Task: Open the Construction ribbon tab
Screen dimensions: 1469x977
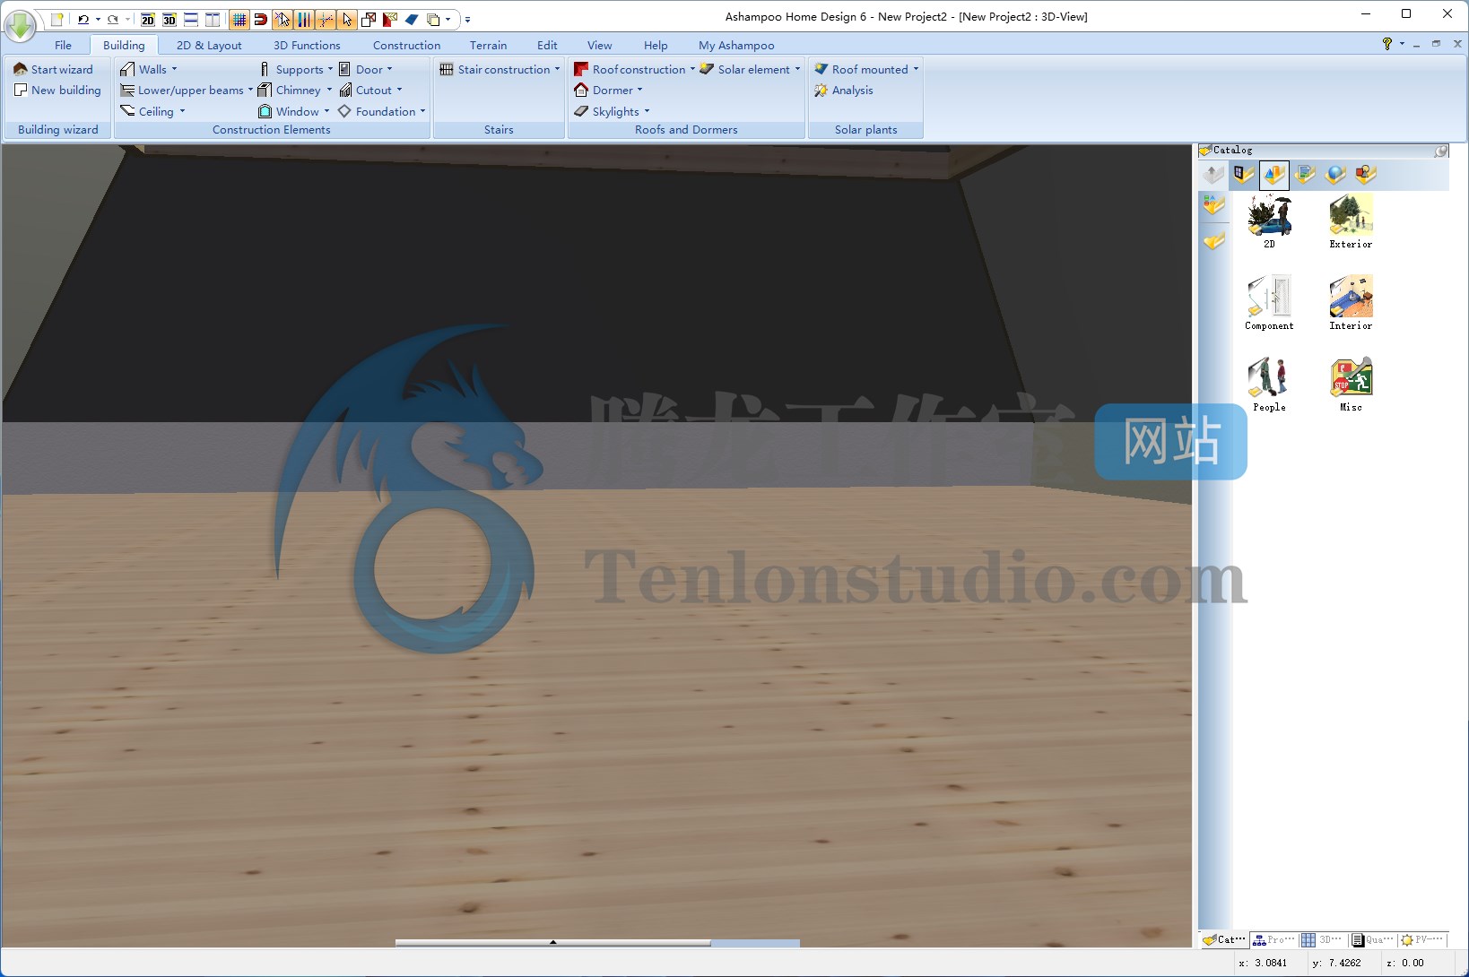Action: pyautogui.click(x=406, y=45)
